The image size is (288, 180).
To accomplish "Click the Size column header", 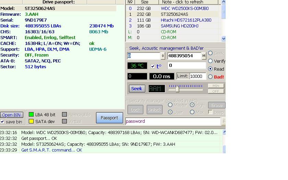I will 147,2.
